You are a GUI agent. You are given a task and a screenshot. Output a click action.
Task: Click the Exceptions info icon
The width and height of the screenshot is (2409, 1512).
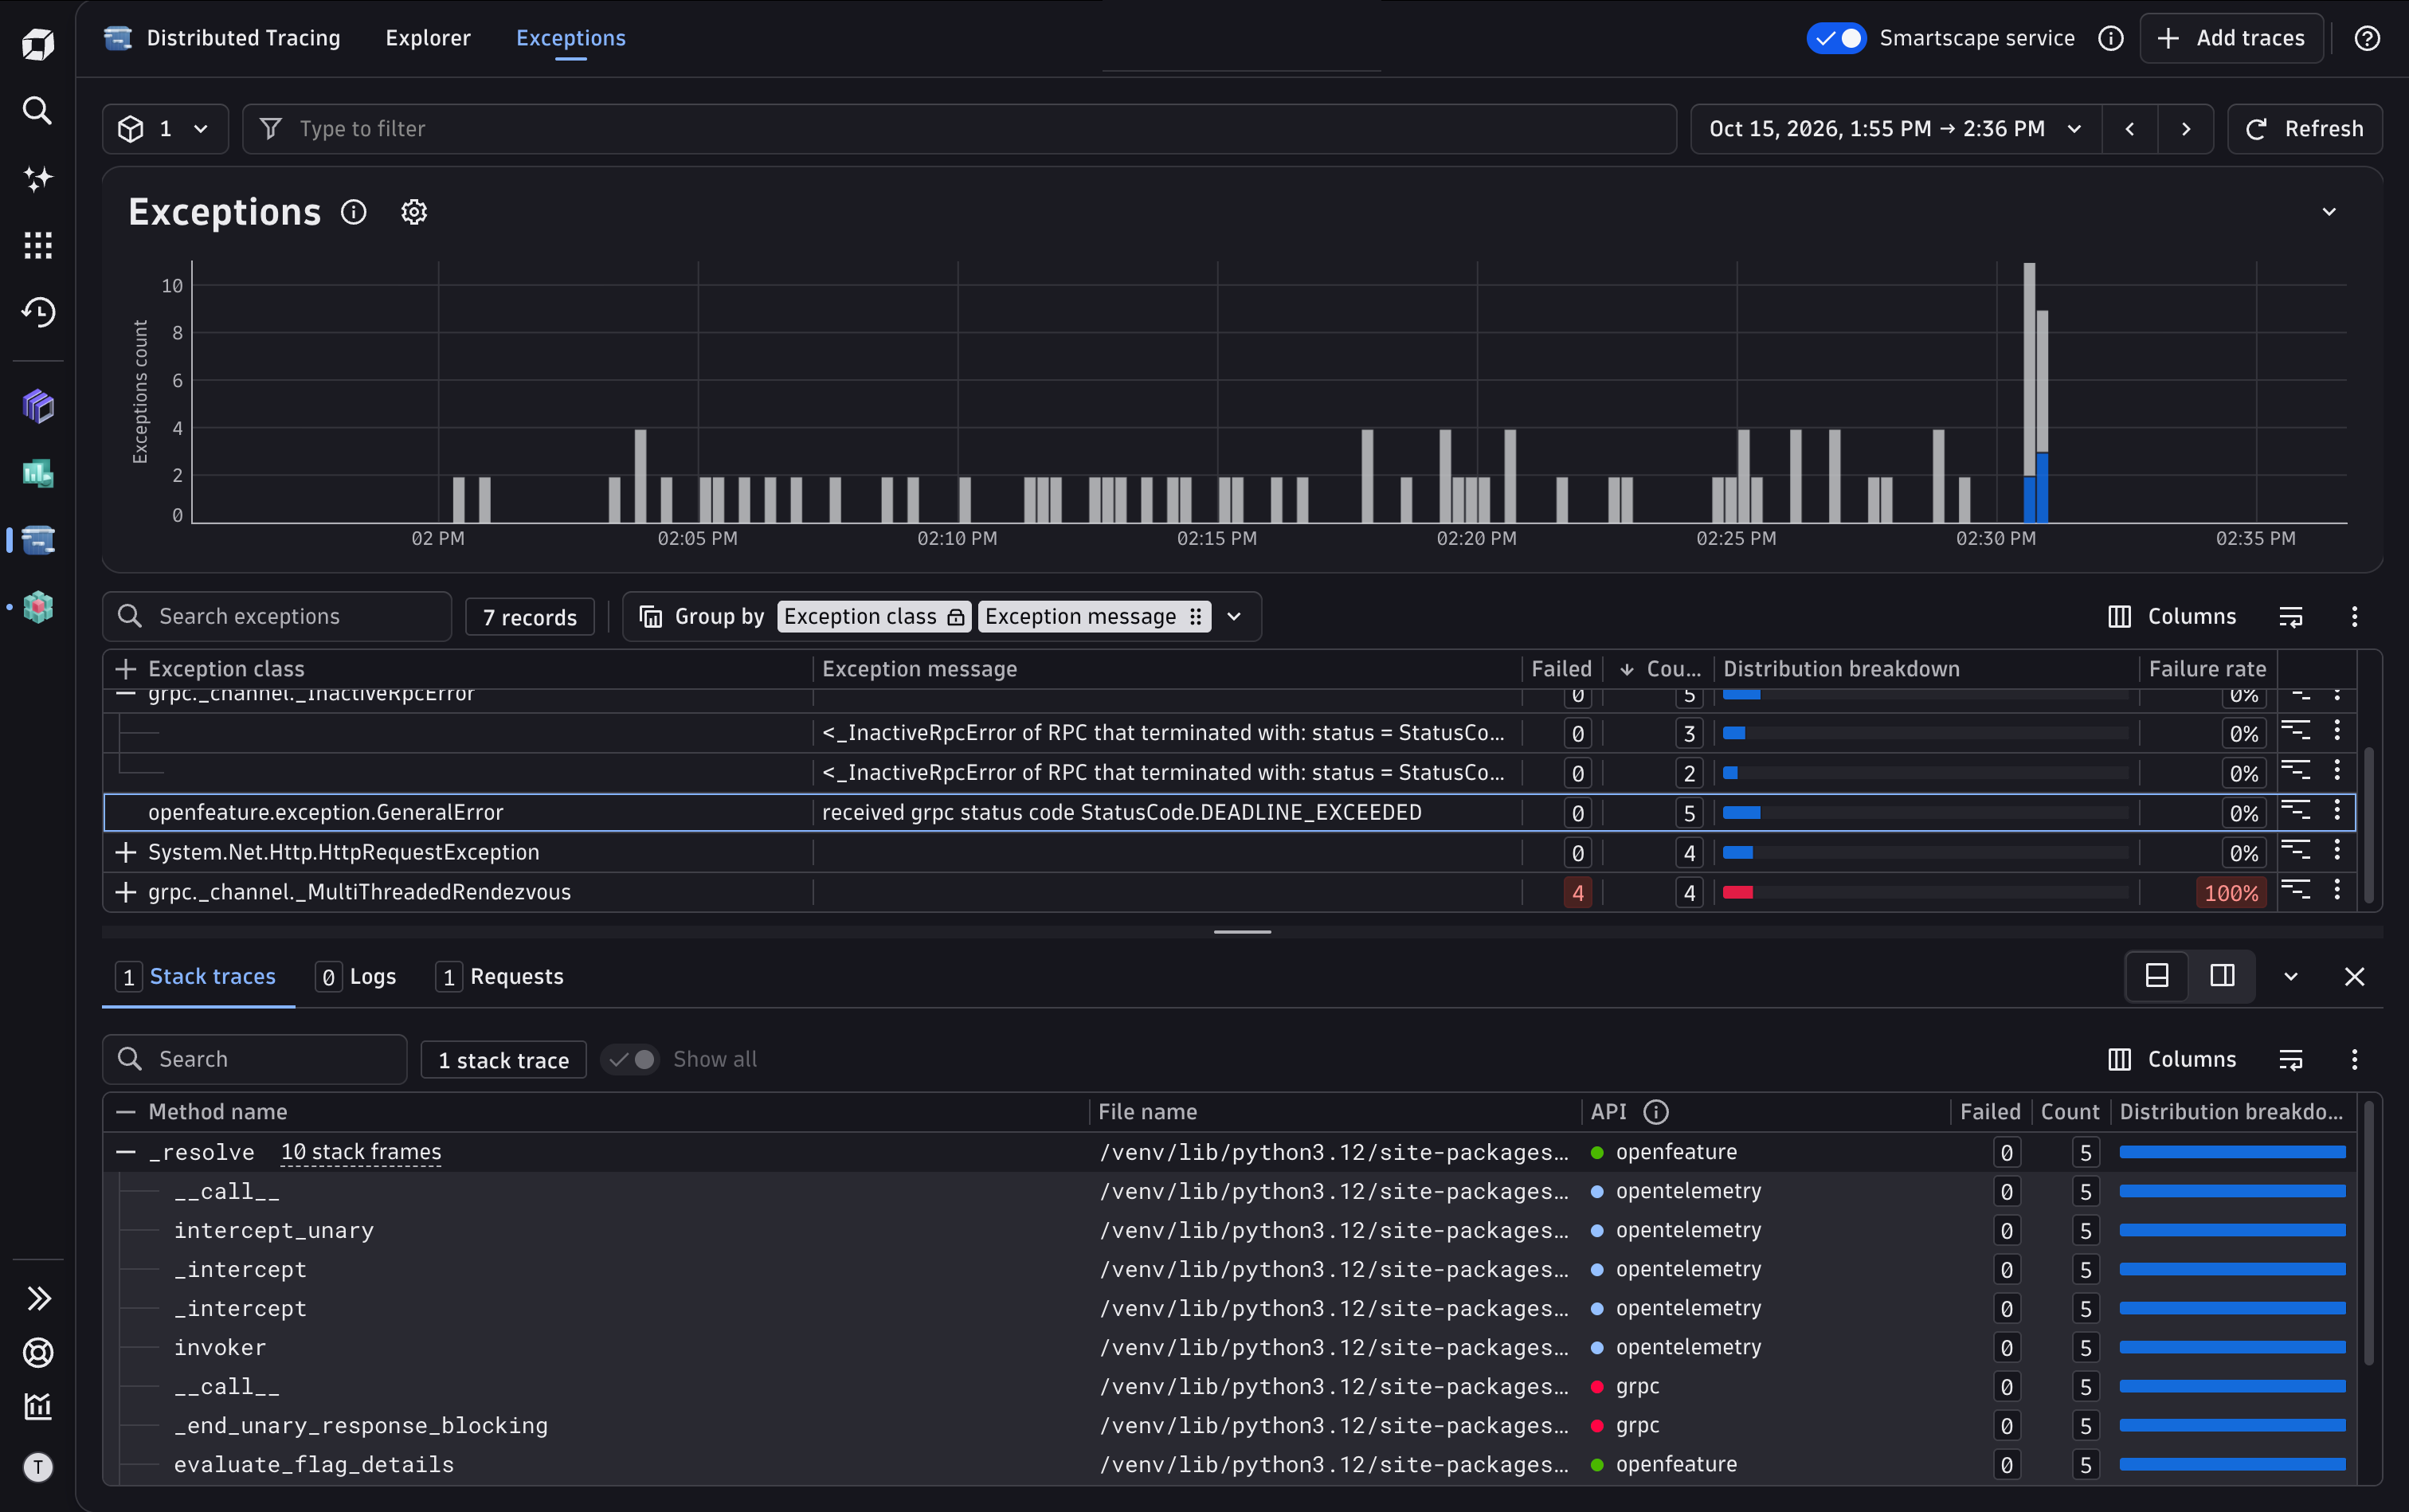[354, 212]
